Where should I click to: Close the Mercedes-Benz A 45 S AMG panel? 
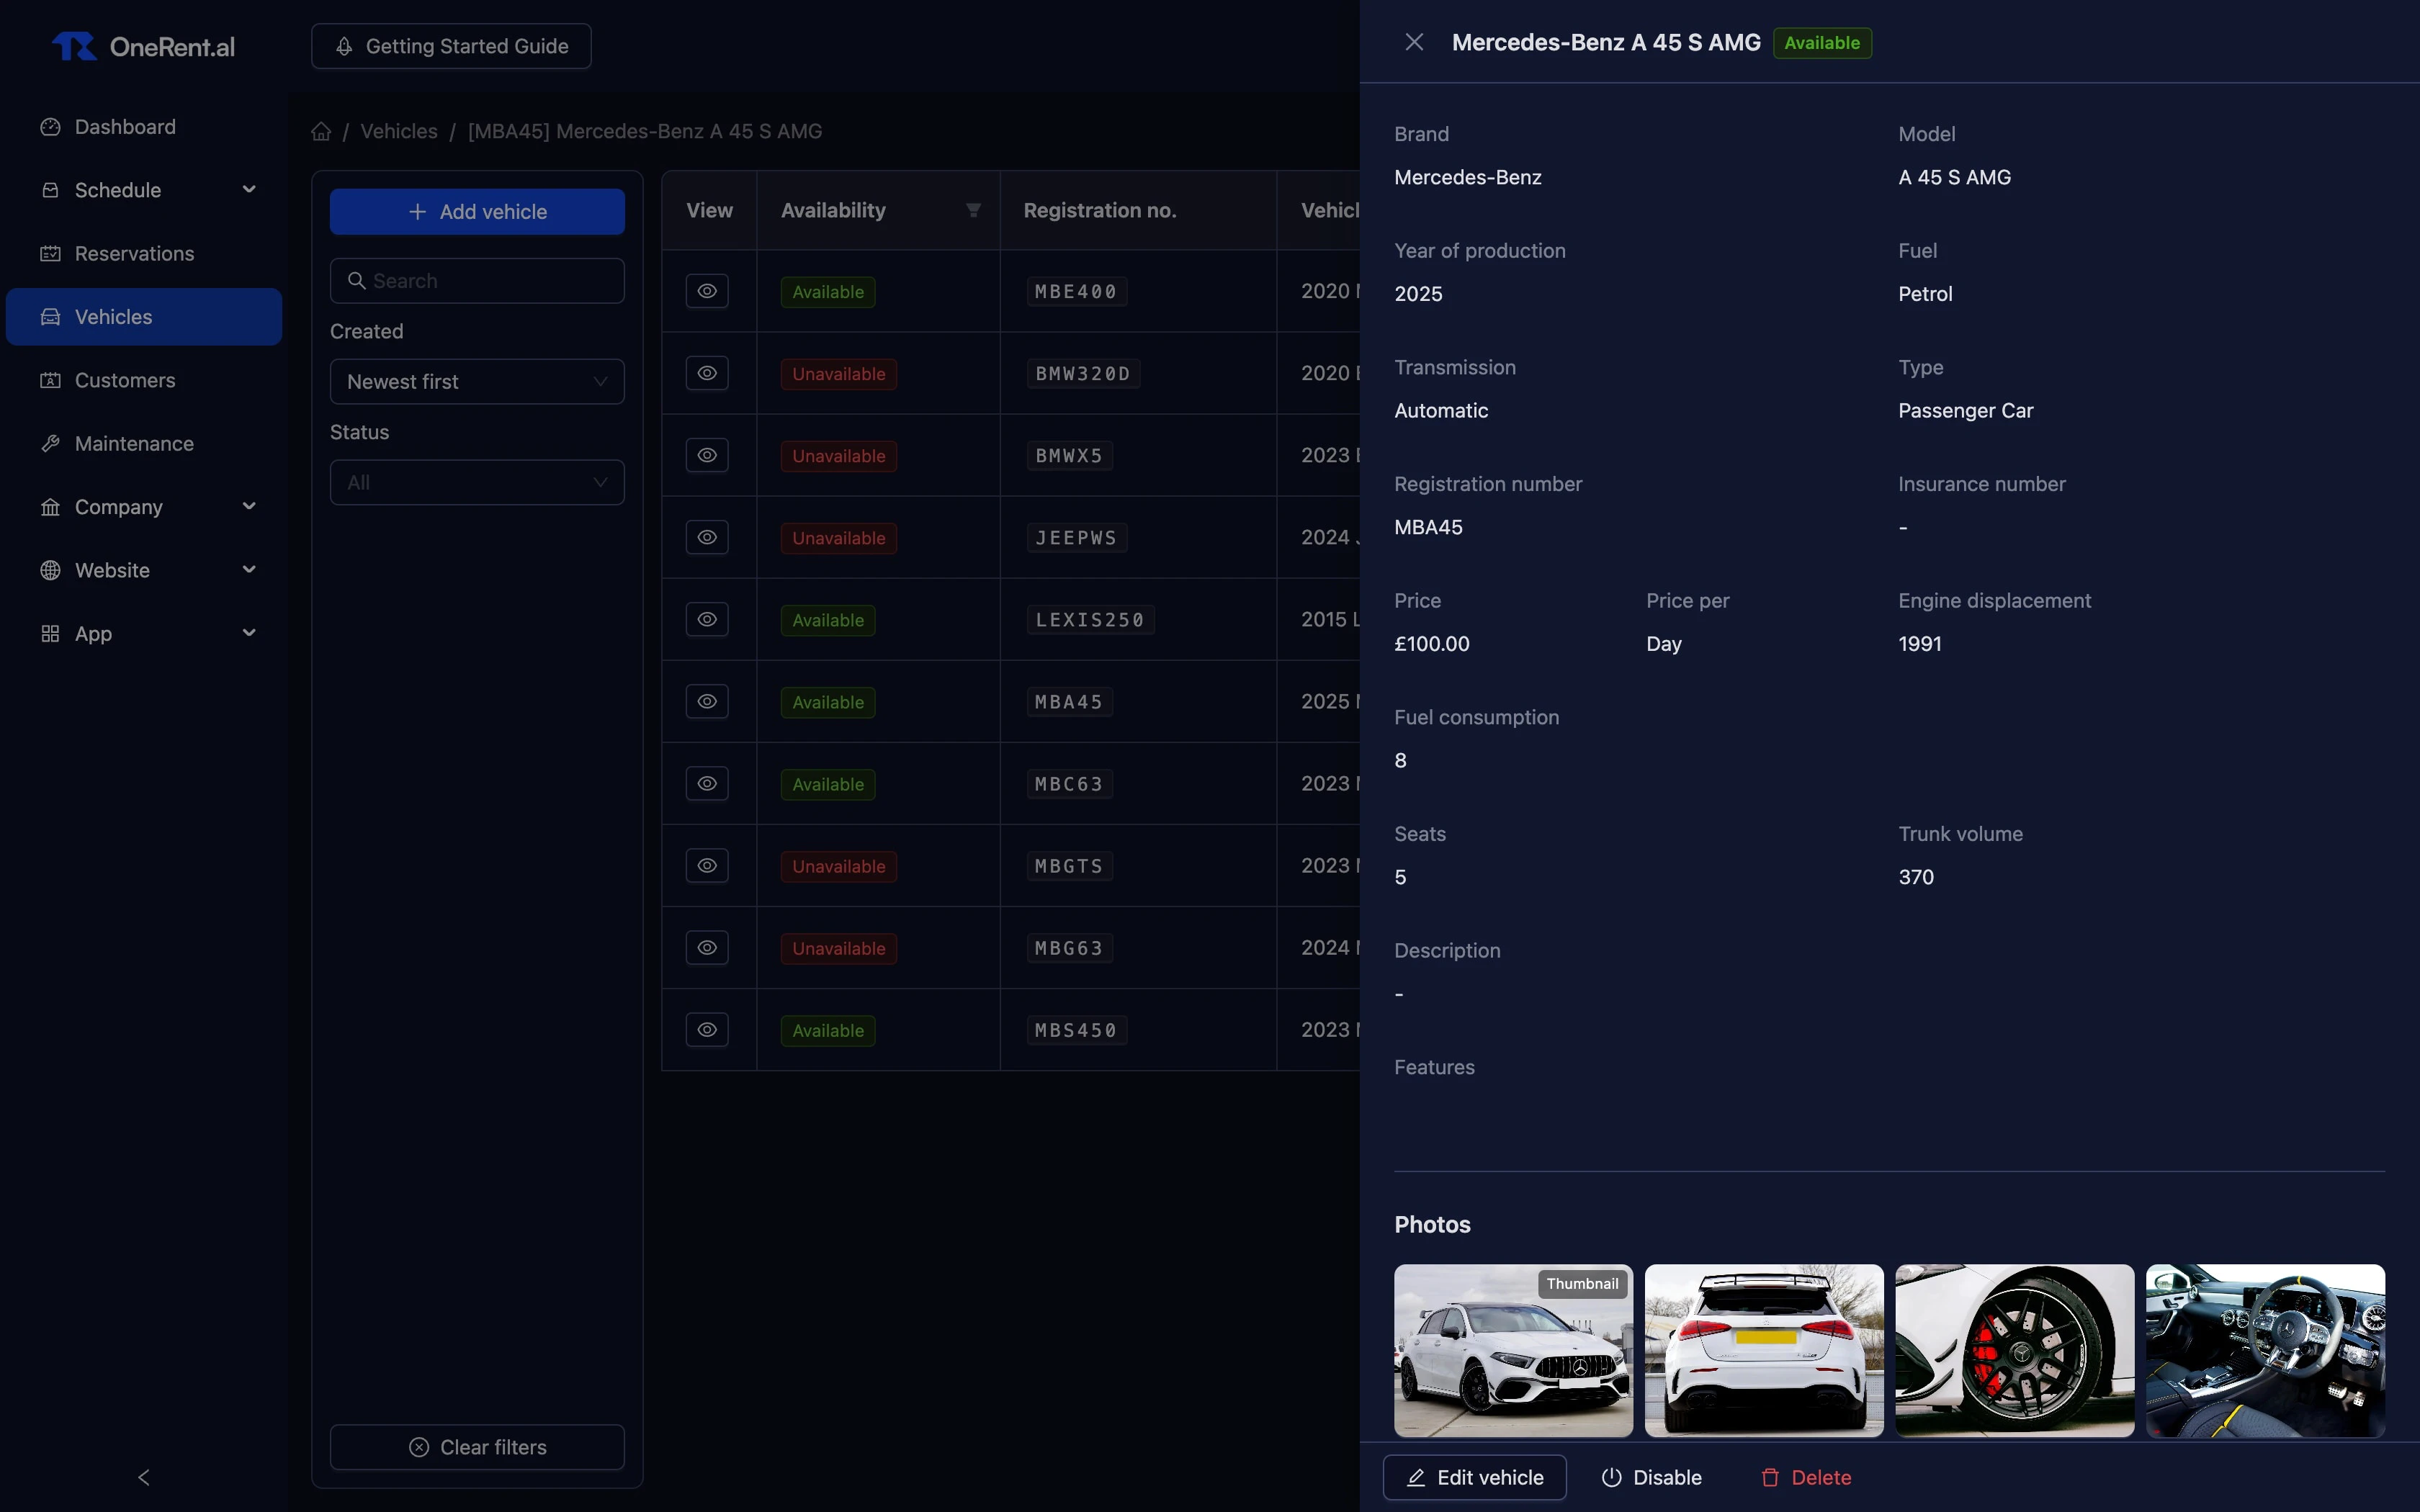[x=1414, y=42]
